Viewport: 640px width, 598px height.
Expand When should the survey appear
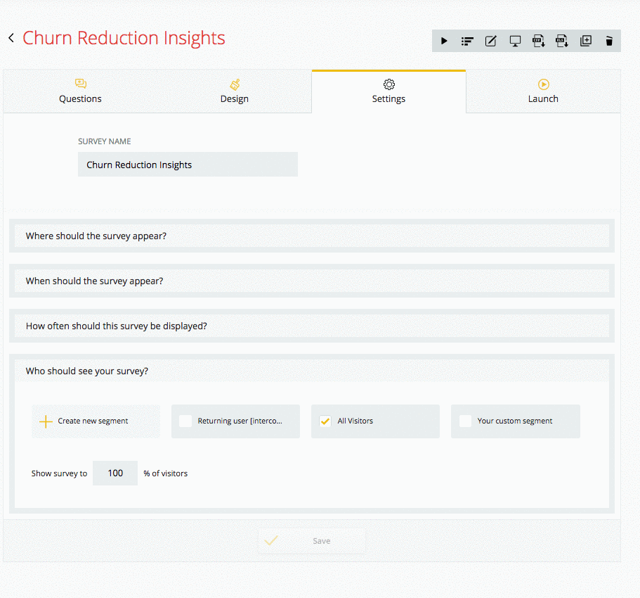(312, 281)
